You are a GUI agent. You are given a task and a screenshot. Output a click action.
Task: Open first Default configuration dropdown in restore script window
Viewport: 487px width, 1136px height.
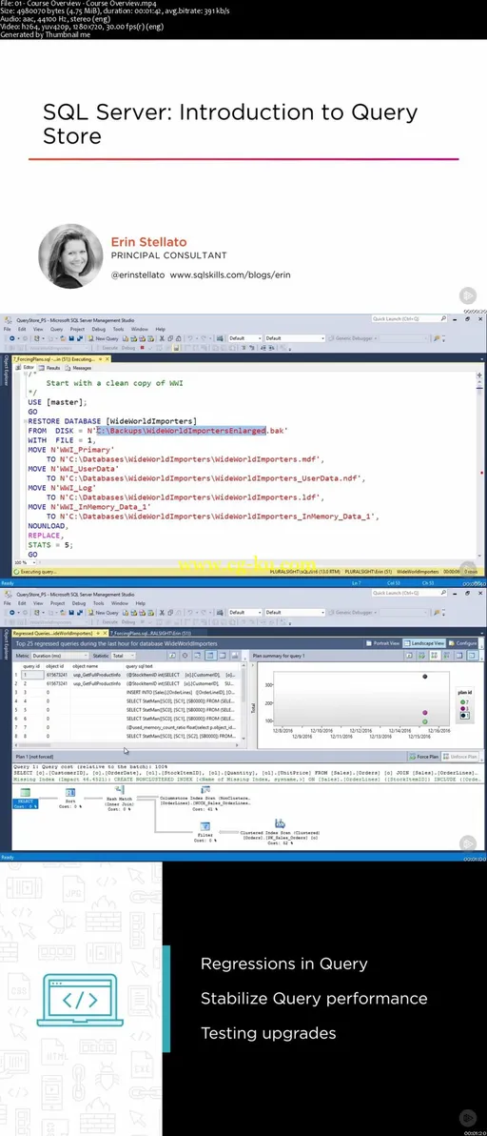click(x=244, y=338)
